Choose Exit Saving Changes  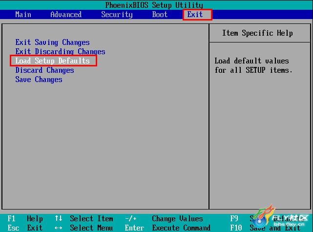[x=53, y=42]
